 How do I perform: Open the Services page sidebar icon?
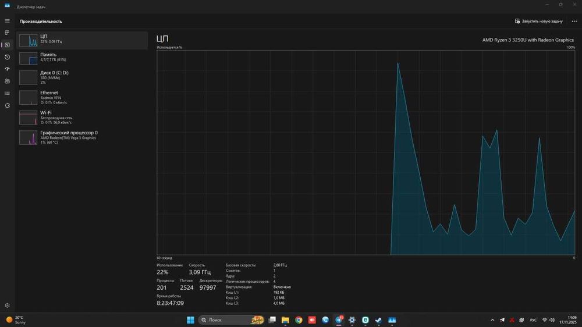coord(7,105)
